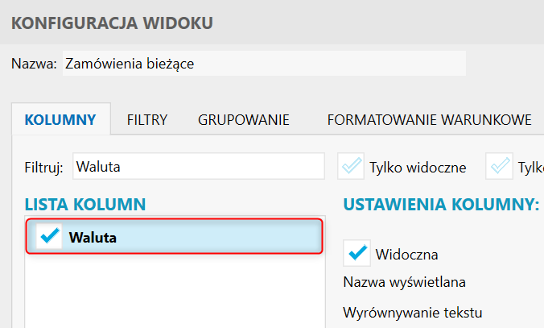
Task: Click the Wyrównywanie tekstu setting label
Action: pos(417,312)
